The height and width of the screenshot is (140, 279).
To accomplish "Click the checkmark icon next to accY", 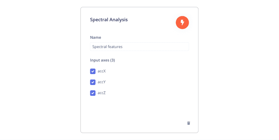I will [93, 82].
